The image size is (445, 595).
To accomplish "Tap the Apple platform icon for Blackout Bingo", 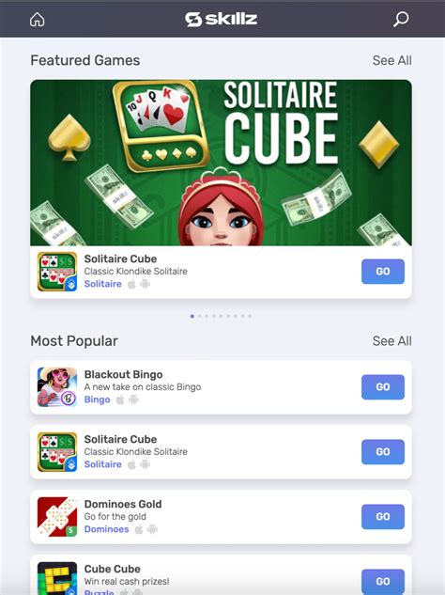I will point(120,399).
